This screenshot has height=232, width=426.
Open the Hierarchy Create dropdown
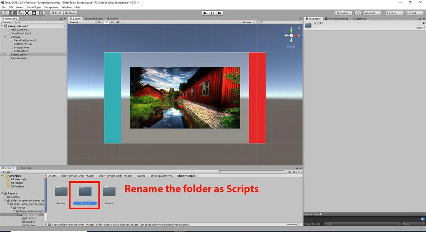tap(7, 22)
